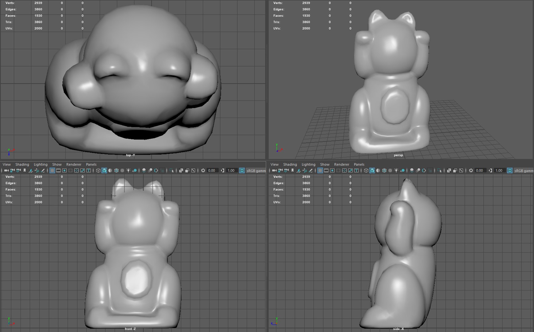Viewport: 534px width, 332px height.
Task: Toggle Multisample Anti-aliasing in front -Z panel
Action: (156, 171)
